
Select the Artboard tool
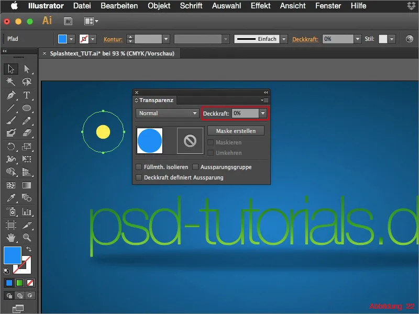(x=11, y=225)
